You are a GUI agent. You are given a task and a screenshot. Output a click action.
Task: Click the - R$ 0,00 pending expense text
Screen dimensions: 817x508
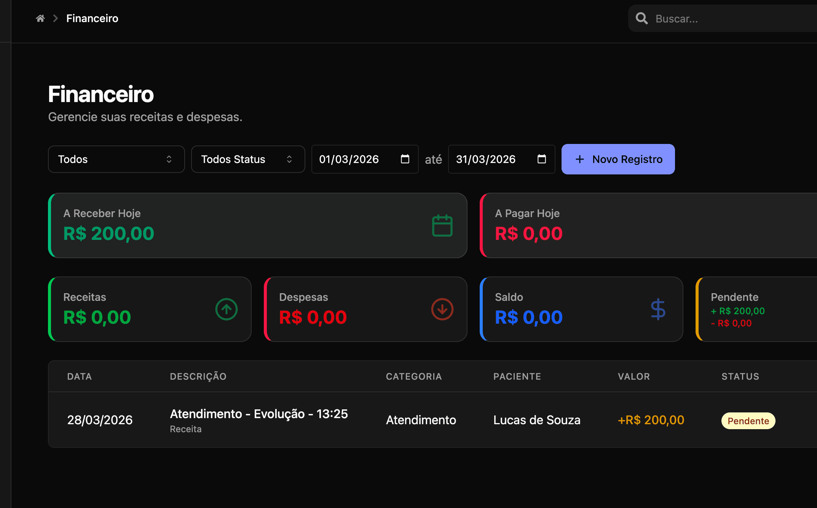731,323
